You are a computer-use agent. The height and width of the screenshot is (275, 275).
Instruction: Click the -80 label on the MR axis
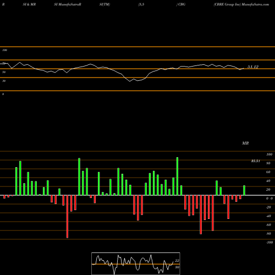point(268,234)
